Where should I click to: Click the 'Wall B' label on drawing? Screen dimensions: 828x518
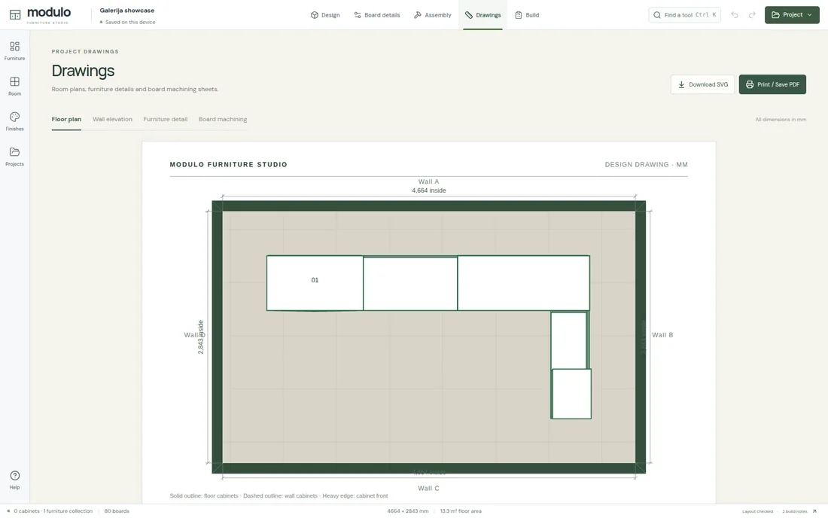click(662, 335)
